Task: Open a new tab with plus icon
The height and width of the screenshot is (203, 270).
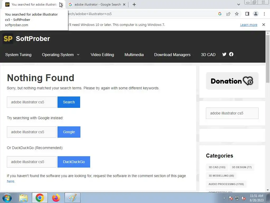Action: pos(134,4)
